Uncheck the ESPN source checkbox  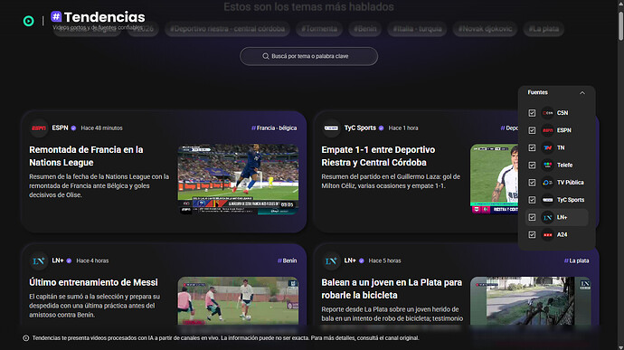[532, 130]
